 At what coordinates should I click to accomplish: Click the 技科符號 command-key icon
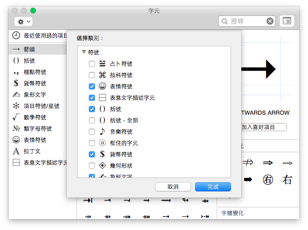(x=102, y=75)
